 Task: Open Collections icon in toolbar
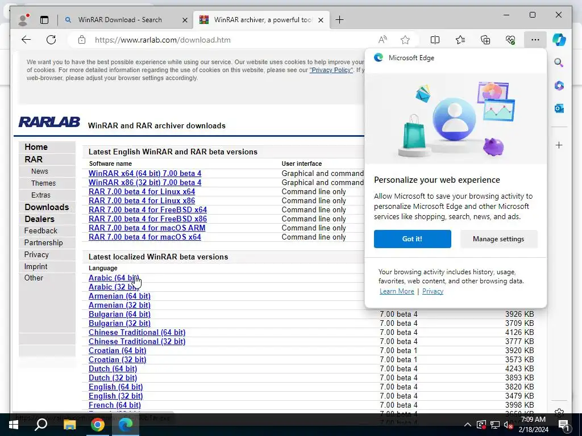(485, 40)
